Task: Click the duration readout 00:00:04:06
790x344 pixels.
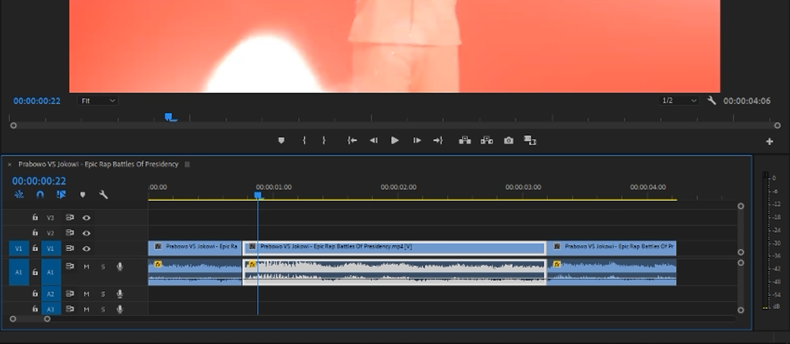Action: [747, 101]
